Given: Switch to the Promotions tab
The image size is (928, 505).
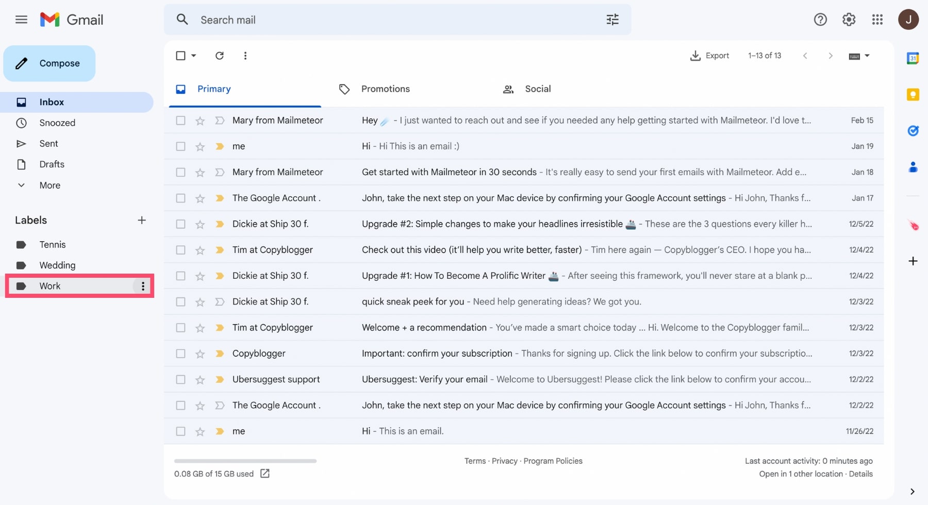Looking at the screenshot, I should (x=385, y=89).
